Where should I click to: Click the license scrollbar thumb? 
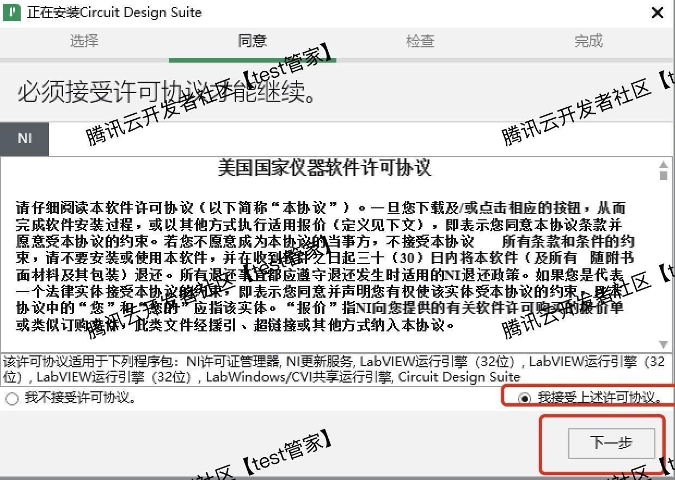coord(663,175)
